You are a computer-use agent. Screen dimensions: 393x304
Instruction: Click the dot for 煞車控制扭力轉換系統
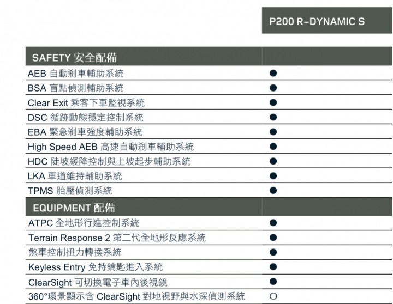pyautogui.click(x=273, y=252)
